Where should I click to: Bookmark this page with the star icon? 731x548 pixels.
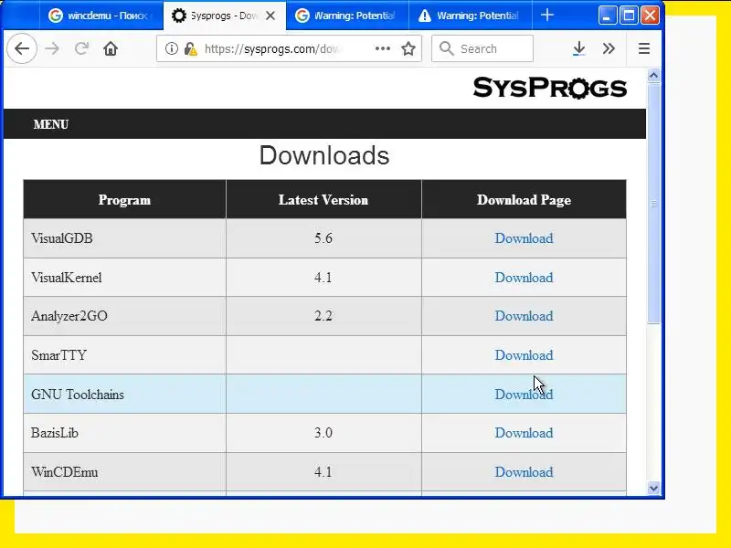coord(408,48)
